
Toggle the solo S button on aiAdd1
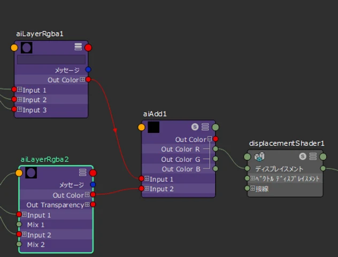195,127
